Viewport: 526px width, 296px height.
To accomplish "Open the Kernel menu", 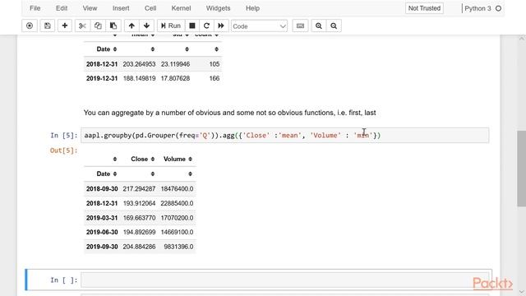I will pyautogui.click(x=181, y=8).
